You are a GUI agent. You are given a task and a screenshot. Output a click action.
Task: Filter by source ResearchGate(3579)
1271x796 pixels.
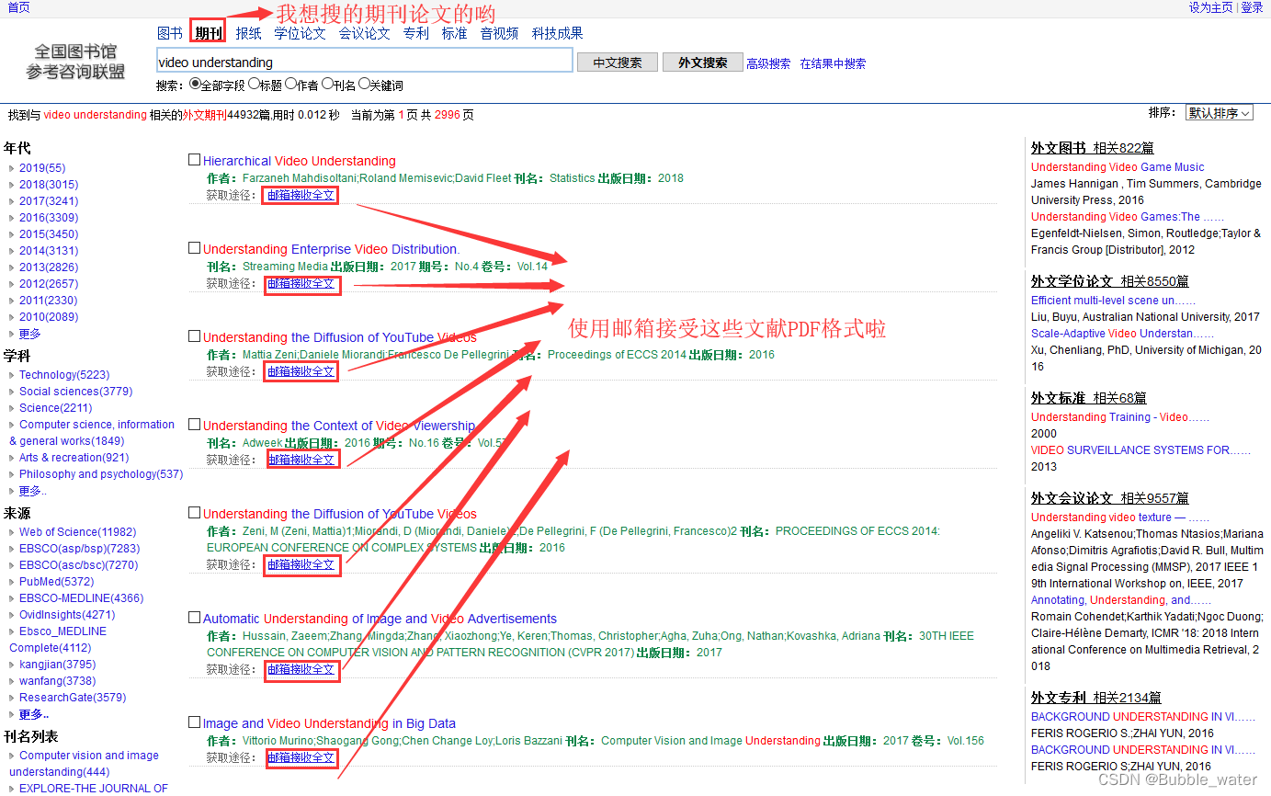pyautogui.click(x=73, y=698)
